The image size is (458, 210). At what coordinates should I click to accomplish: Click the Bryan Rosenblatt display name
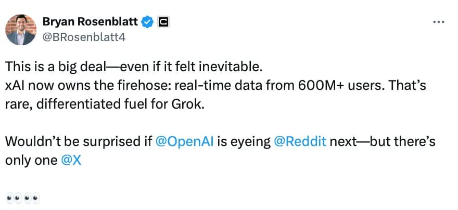pyautogui.click(x=90, y=22)
